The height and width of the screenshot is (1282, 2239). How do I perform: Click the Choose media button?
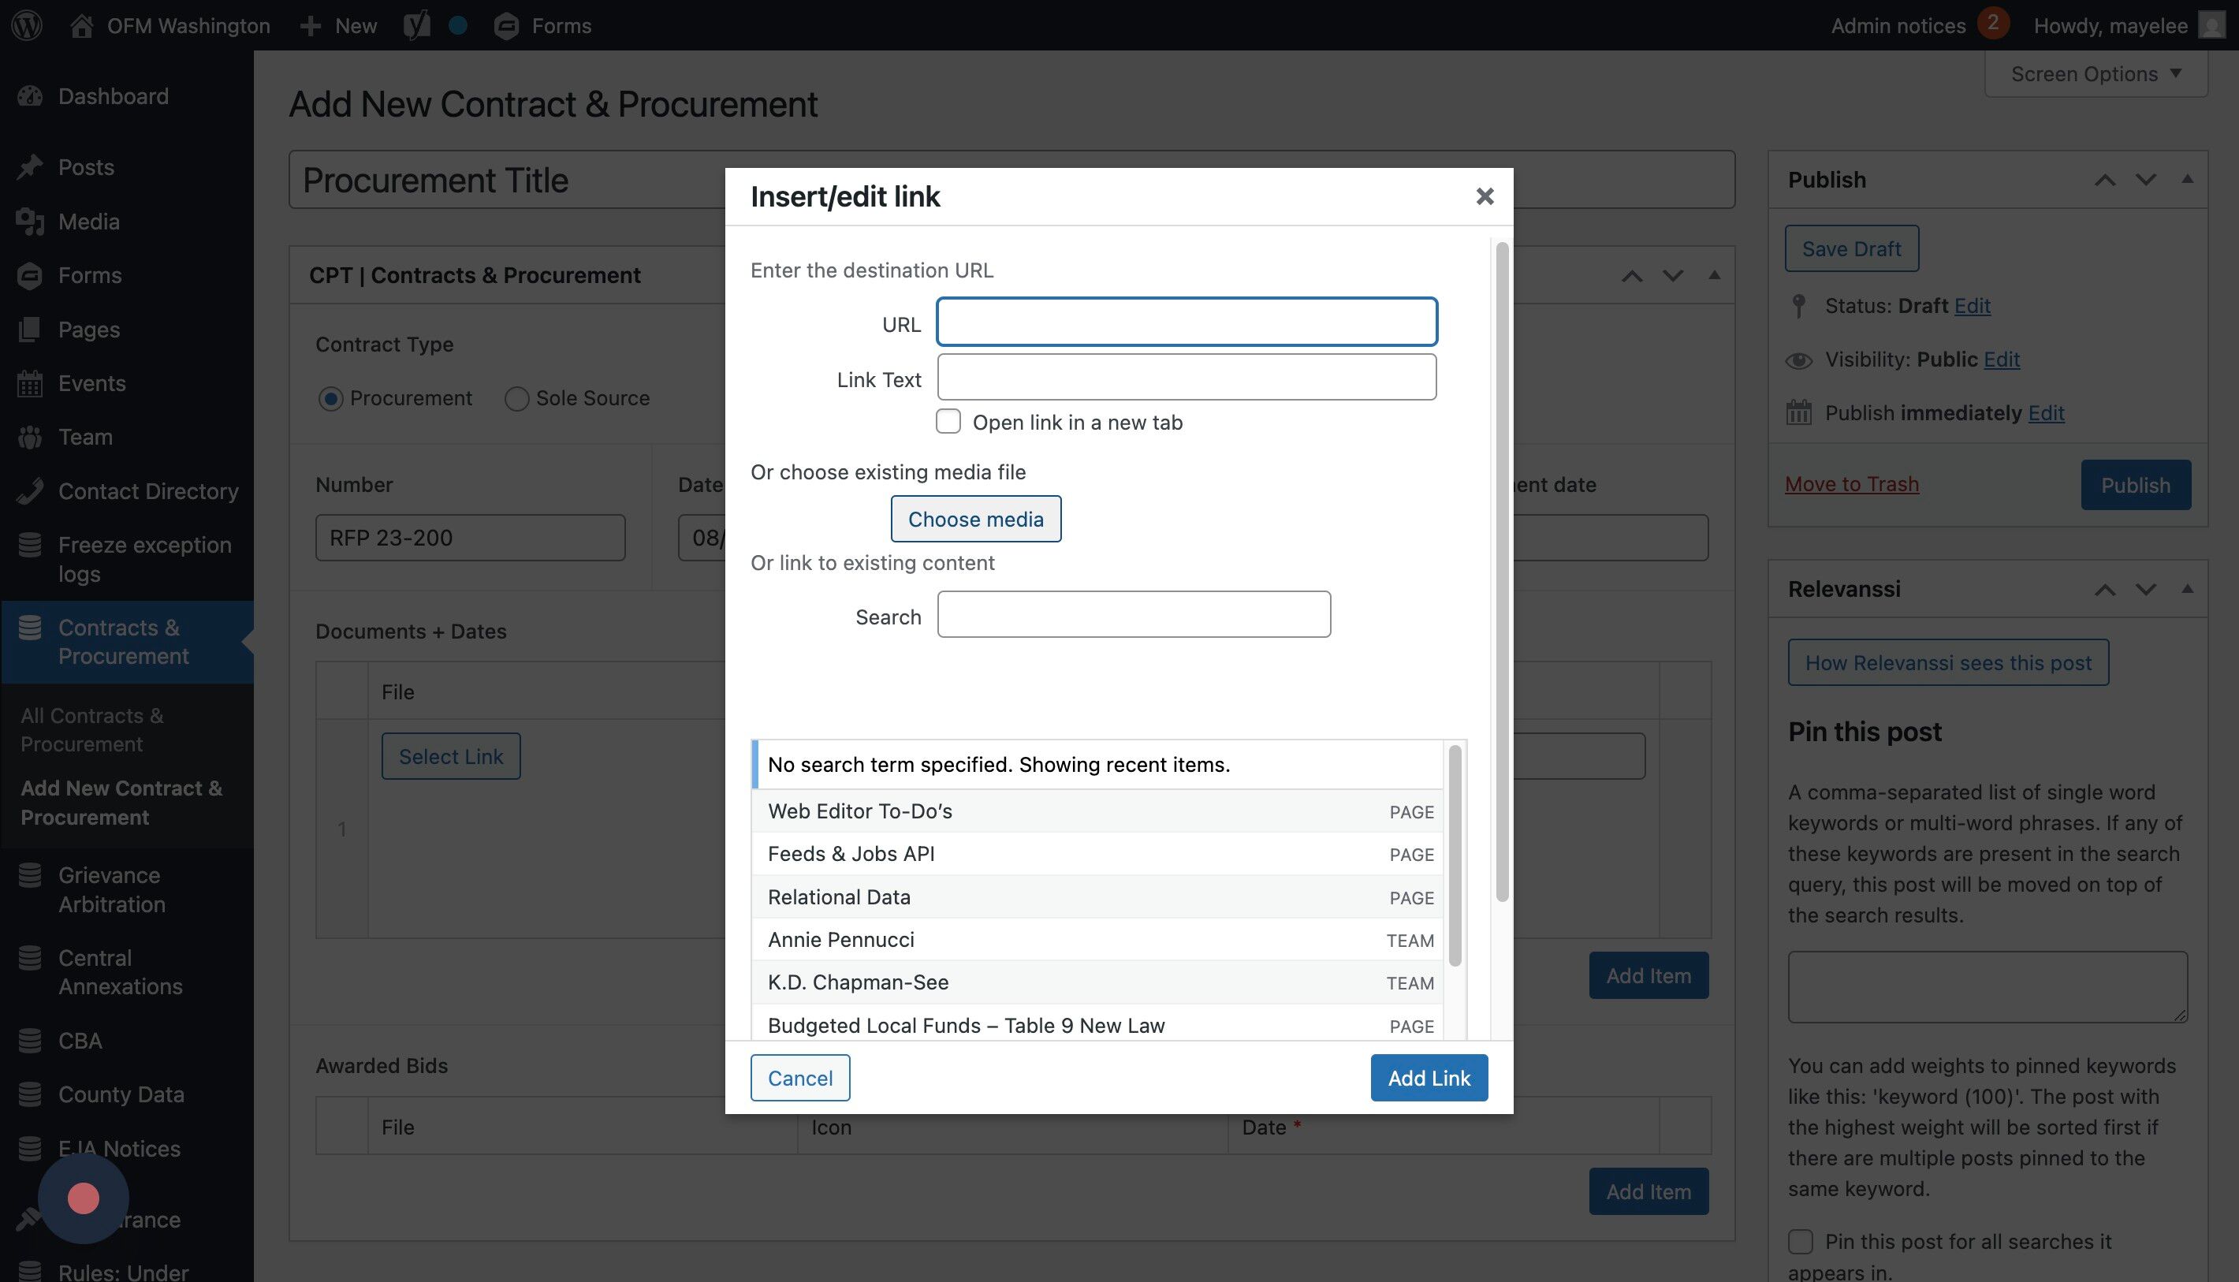click(x=975, y=519)
